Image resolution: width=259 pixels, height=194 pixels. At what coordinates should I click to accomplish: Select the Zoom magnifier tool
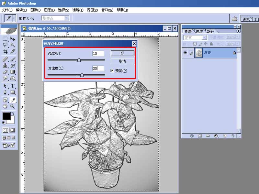click(13, 106)
